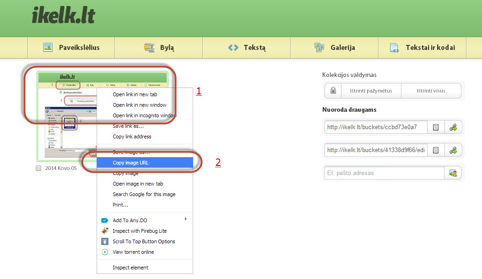Choose Open link in new window

(145, 105)
